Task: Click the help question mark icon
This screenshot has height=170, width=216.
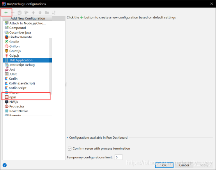Action: point(5,165)
